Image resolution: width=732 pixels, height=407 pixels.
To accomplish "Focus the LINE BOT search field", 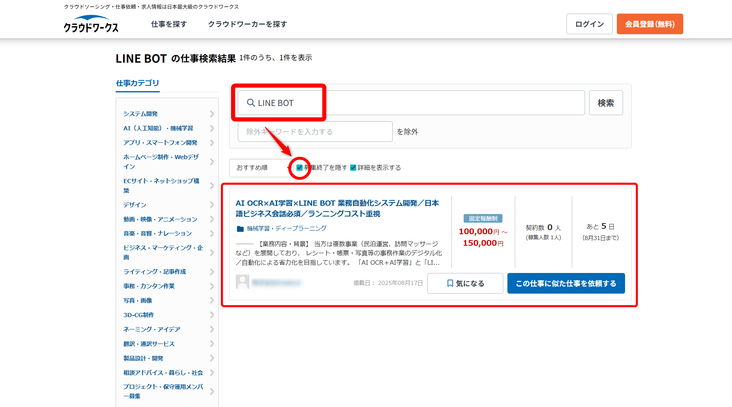I will click(411, 103).
